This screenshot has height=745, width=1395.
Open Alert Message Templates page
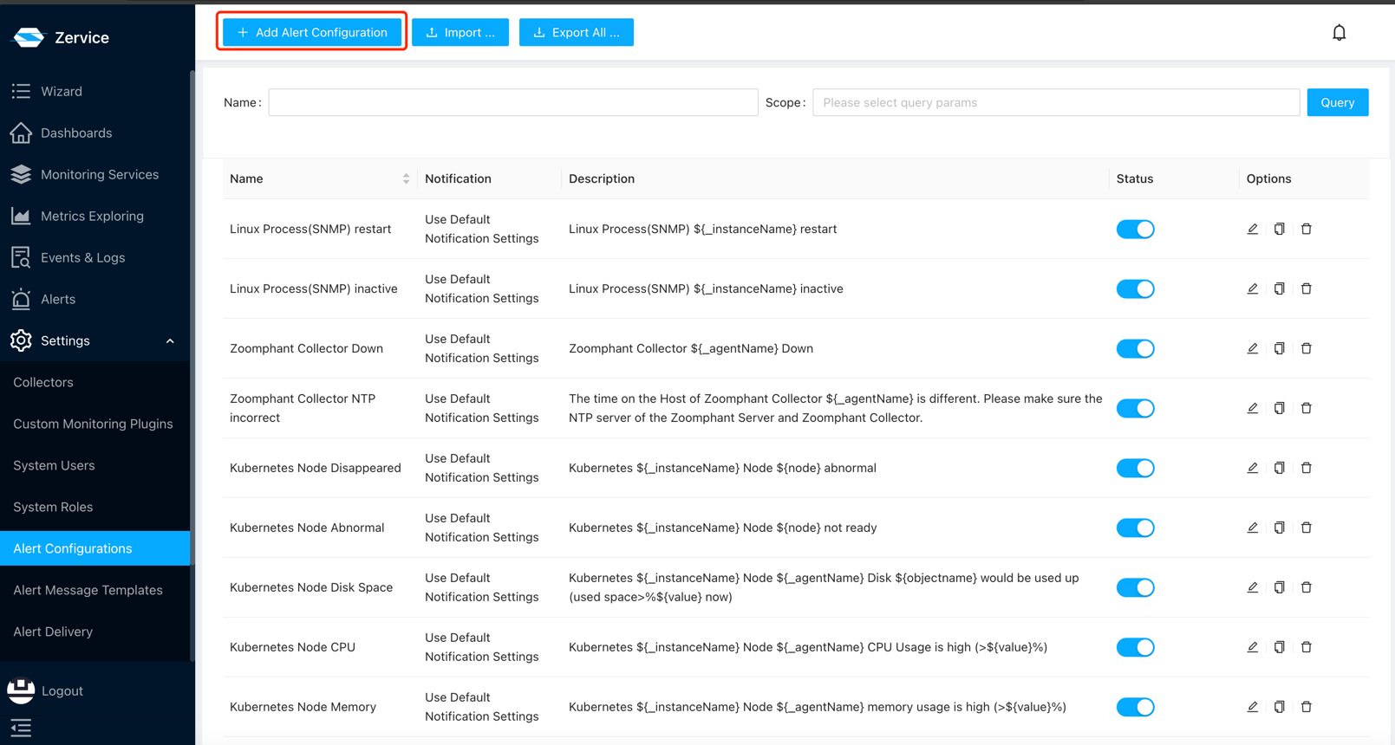click(88, 590)
